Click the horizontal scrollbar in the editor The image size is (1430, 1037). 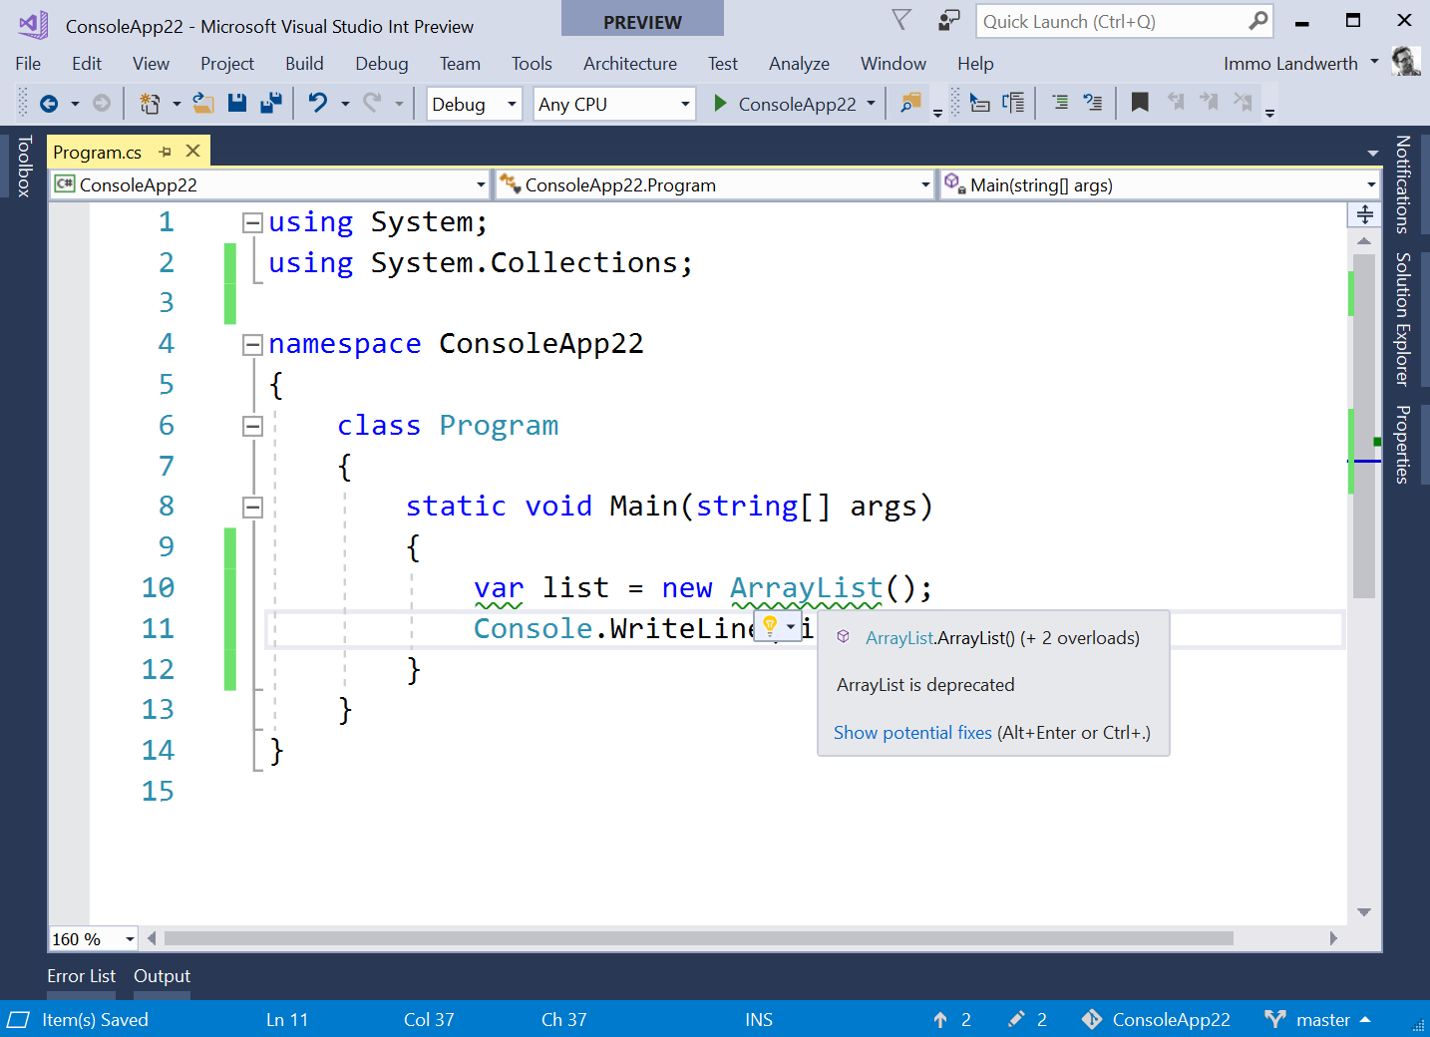click(698, 938)
